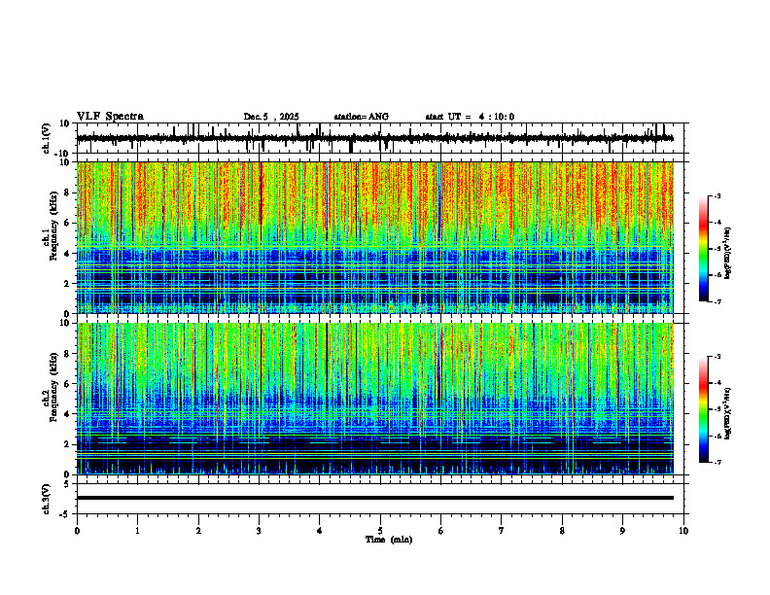Click the ch.1 colorbar log(PSD) label
Viewport: 770px width, 595px height.
[728, 254]
